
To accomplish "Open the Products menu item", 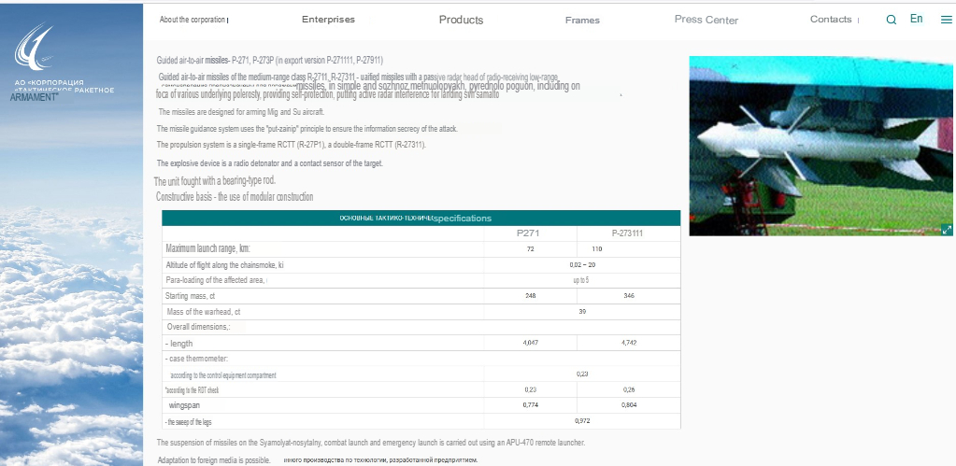I will click(461, 20).
